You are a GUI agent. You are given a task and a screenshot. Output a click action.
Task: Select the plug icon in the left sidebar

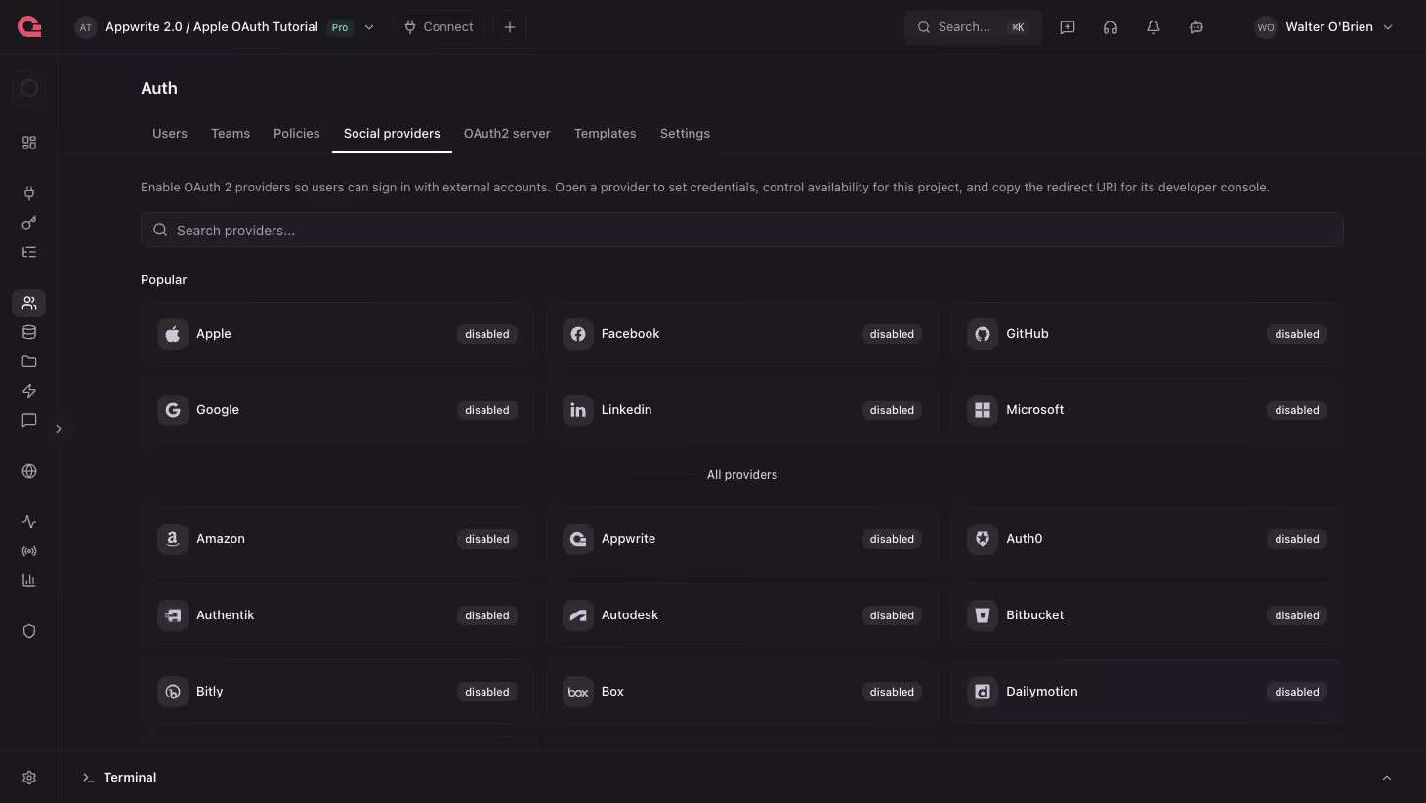[29, 193]
